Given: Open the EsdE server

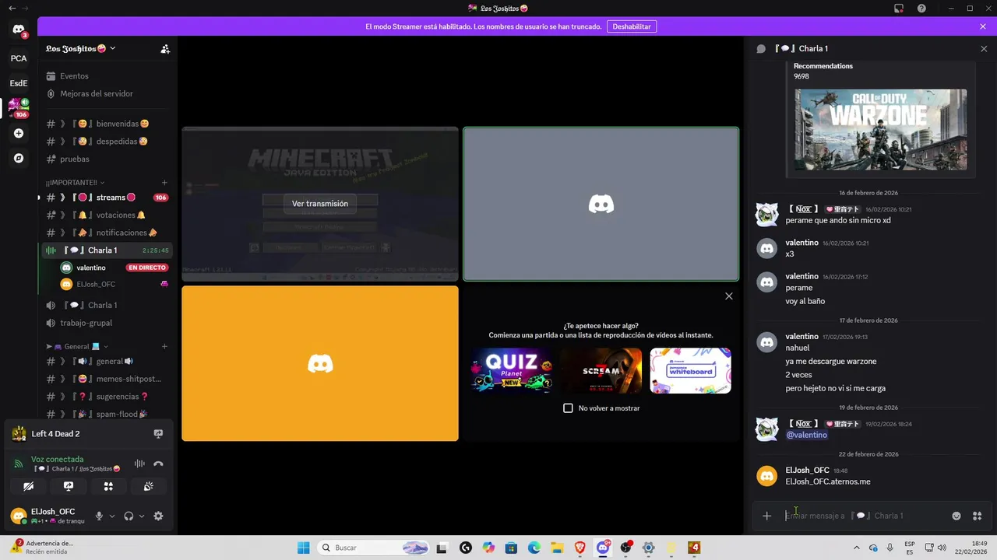Looking at the screenshot, I should [x=19, y=83].
